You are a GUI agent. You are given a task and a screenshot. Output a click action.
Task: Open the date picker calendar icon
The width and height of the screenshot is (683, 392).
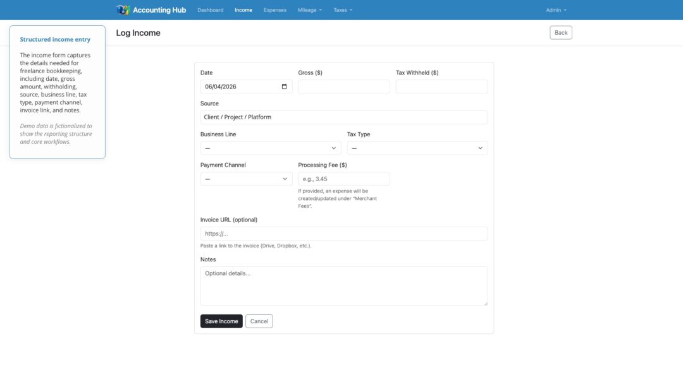284,86
